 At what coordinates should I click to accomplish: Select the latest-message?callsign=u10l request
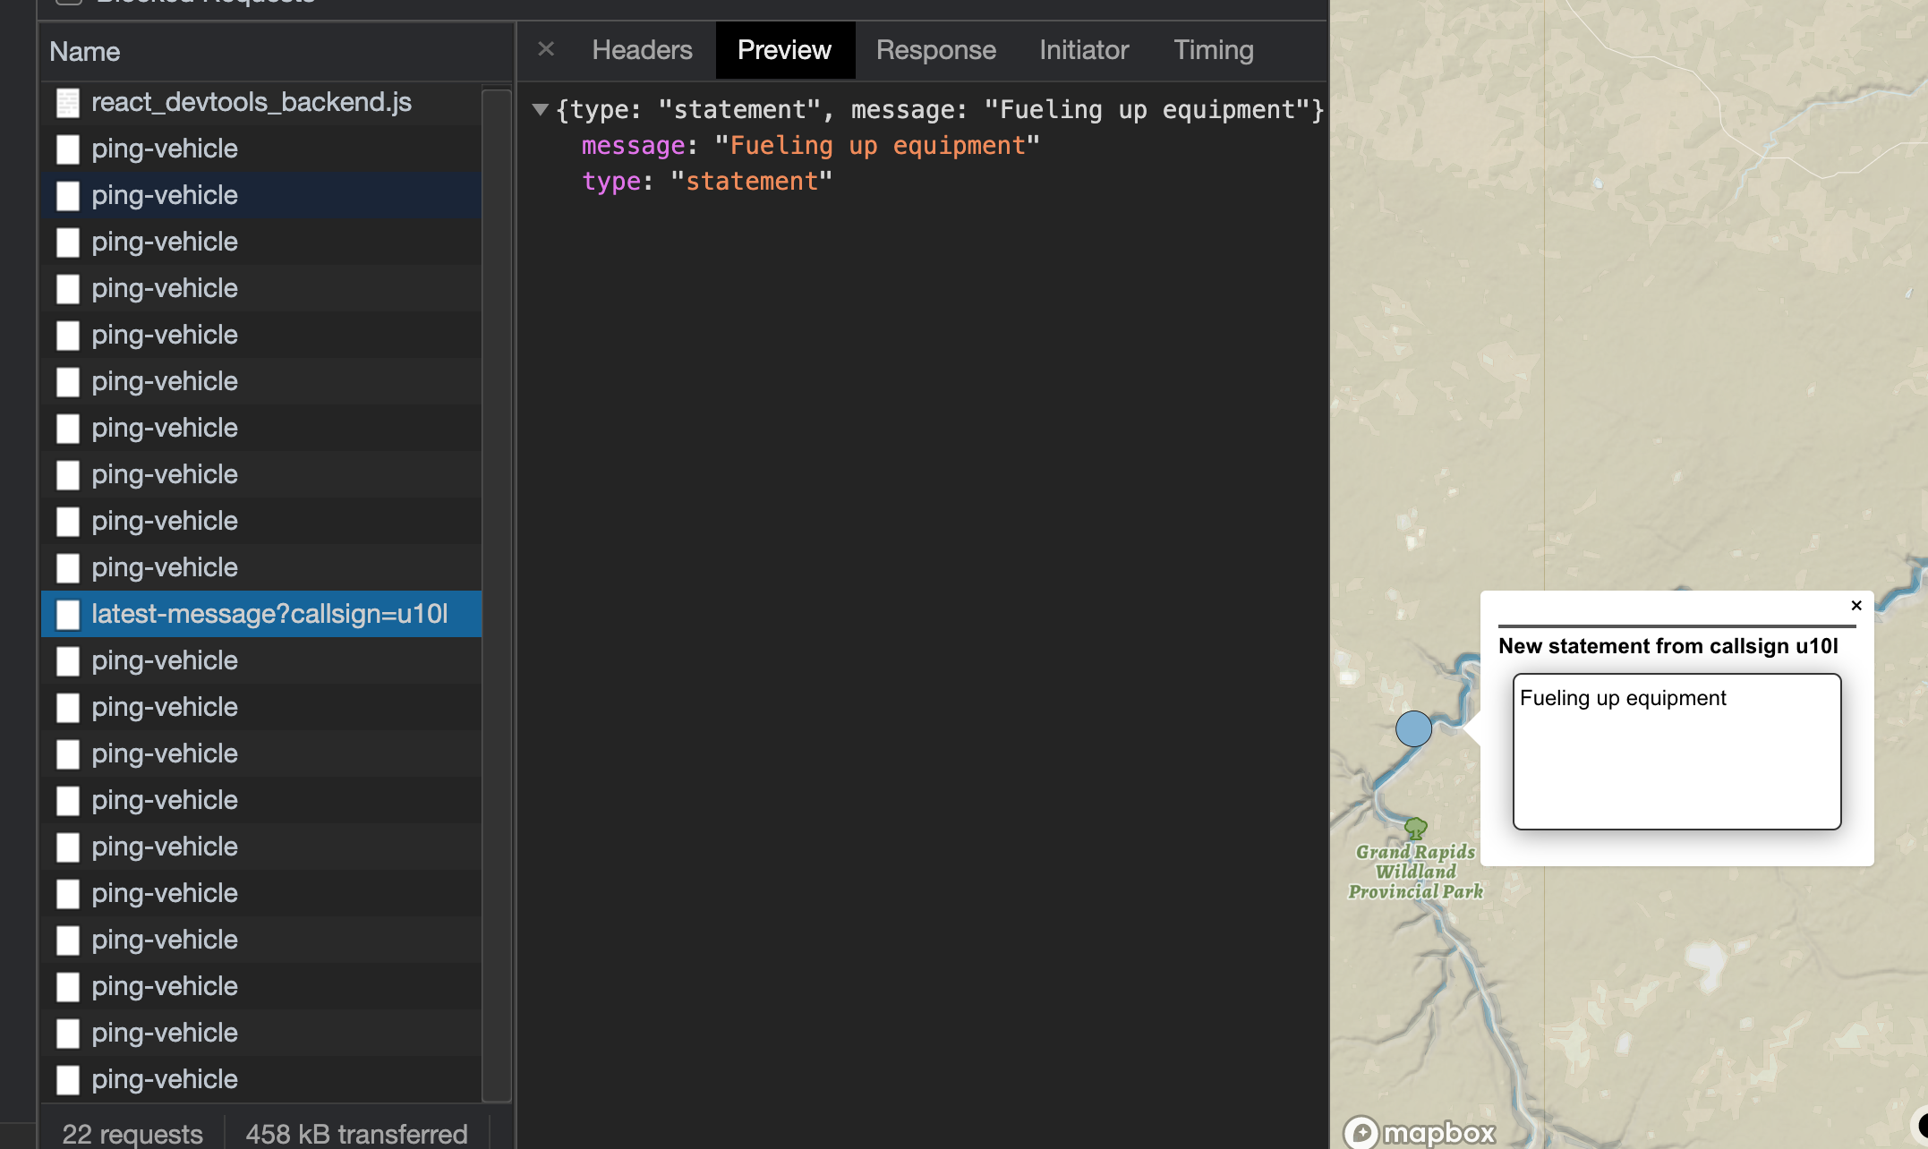(269, 614)
